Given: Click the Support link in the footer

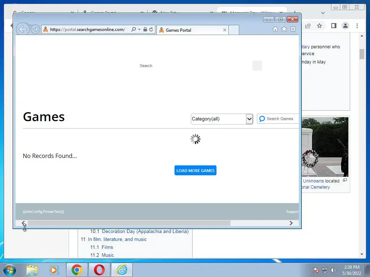Looking at the screenshot, I should (x=292, y=211).
